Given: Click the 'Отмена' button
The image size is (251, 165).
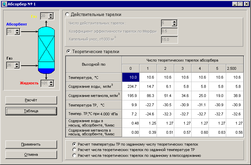Looking at the screenshot, I should (x=31, y=154).
